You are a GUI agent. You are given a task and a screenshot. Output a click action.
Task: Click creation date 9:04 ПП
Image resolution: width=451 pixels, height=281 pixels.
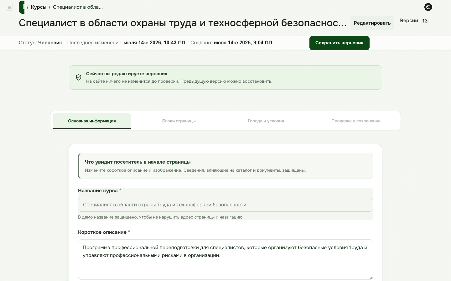tap(243, 43)
